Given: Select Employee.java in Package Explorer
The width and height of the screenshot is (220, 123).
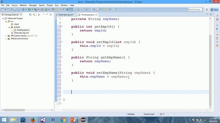Looking at the screenshot, I should (23, 30).
